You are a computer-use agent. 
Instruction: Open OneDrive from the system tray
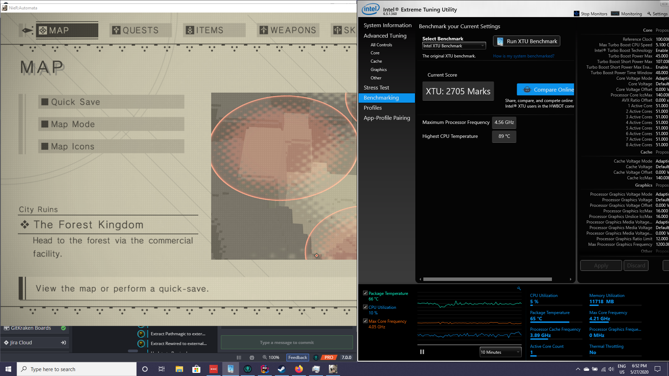coord(586,369)
